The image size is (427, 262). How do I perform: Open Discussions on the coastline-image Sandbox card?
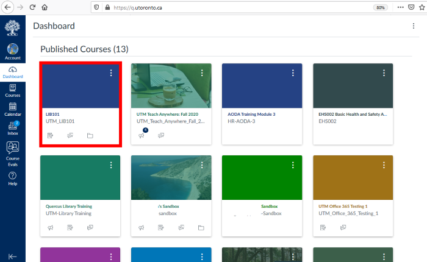coord(181,227)
